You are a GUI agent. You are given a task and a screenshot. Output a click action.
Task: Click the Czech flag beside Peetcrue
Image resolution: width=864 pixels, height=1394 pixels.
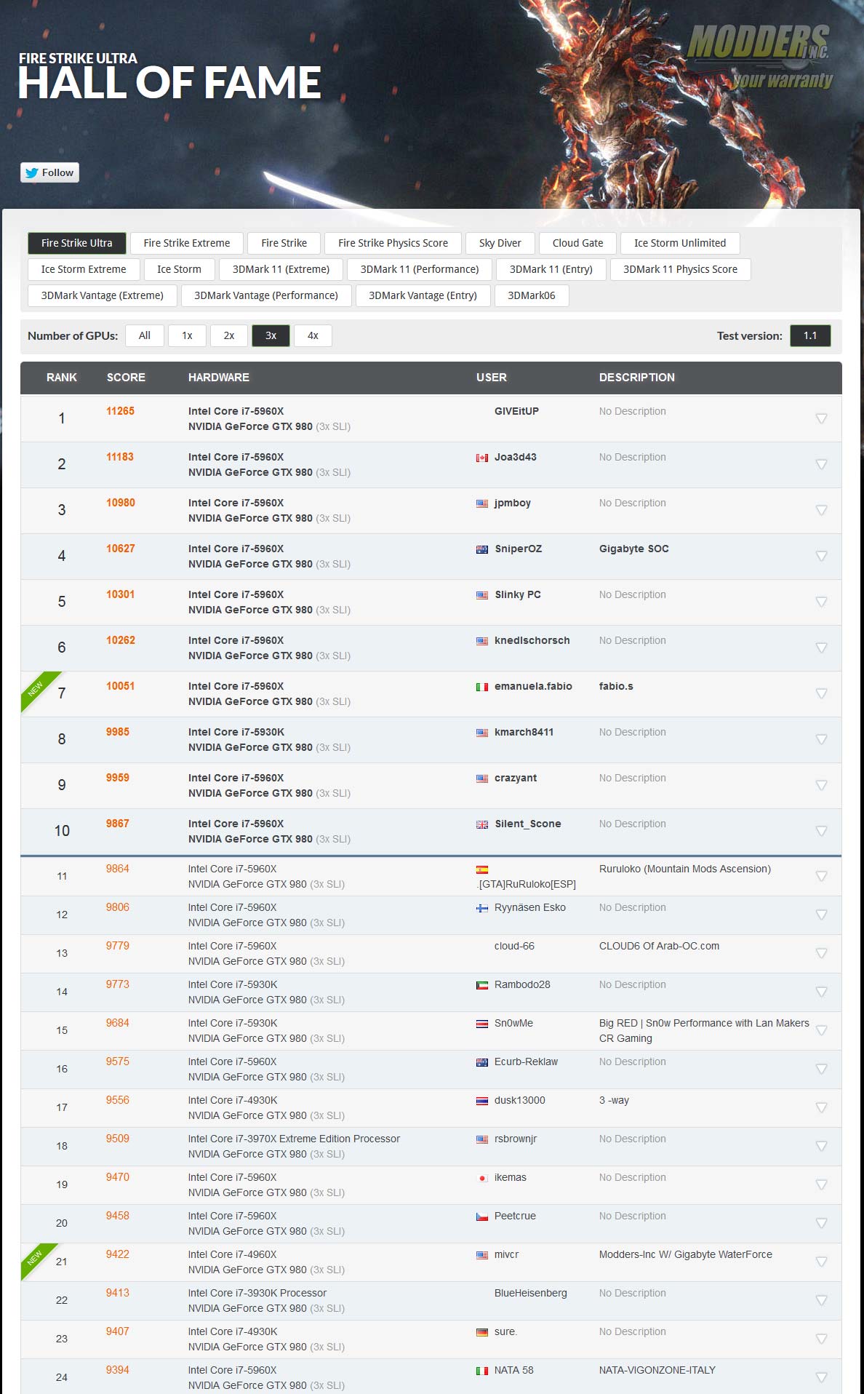[x=482, y=1216]
